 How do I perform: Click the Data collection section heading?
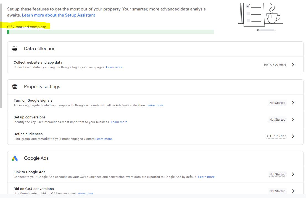tap(39, 49)
